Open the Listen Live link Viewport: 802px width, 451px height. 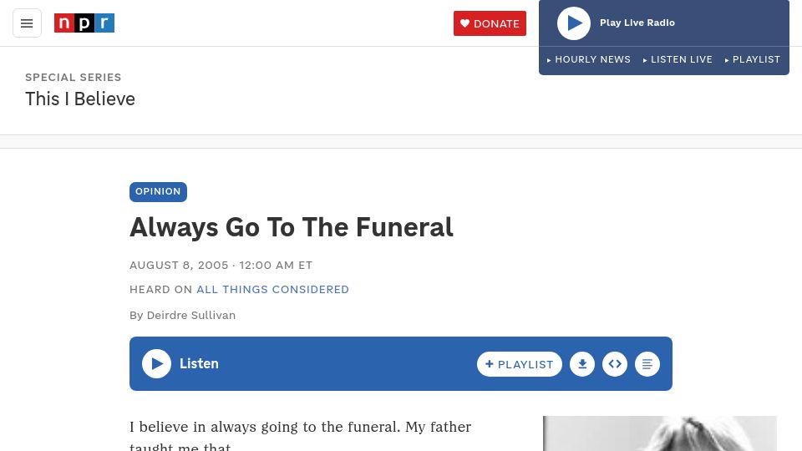coord(678,59)
